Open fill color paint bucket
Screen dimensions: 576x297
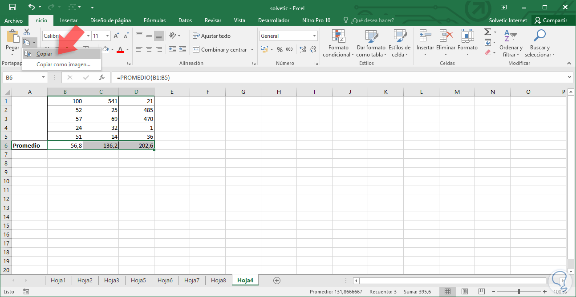tap(105, 49)
